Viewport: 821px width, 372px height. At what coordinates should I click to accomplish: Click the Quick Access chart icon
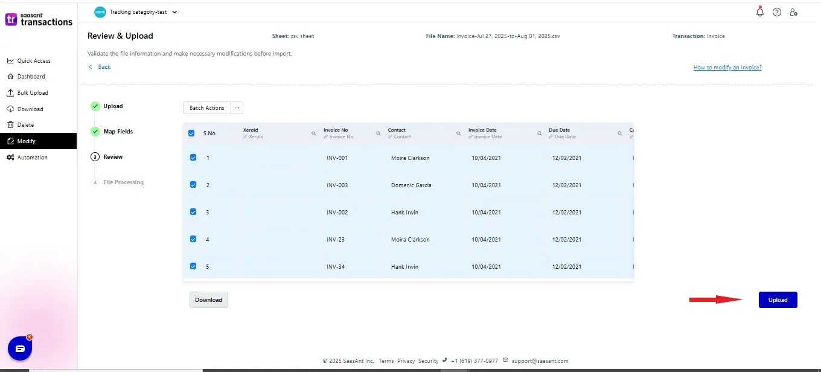tap(10, 61)
